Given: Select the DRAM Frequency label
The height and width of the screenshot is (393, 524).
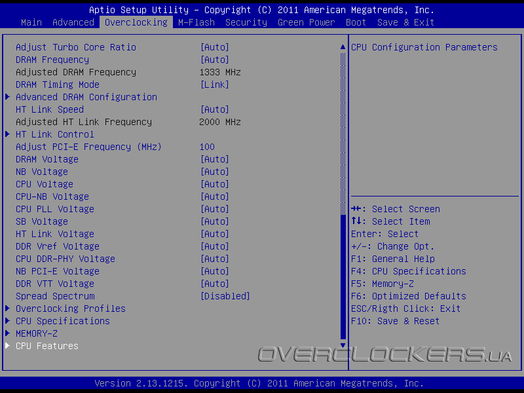Looking at the screenshot, I should coord(52,60).
